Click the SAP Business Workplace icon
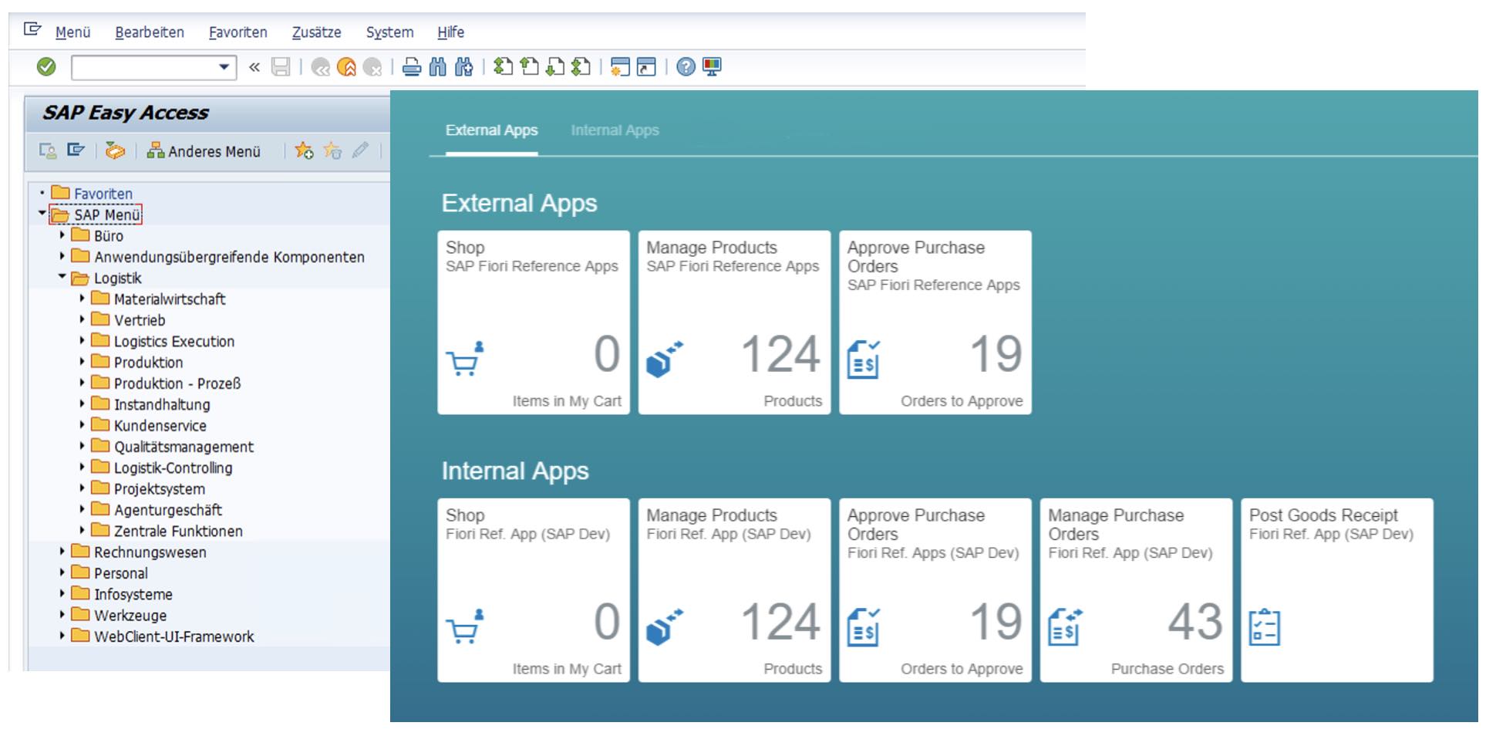This screenshot has height=736, width=1496. coord(115,150)
